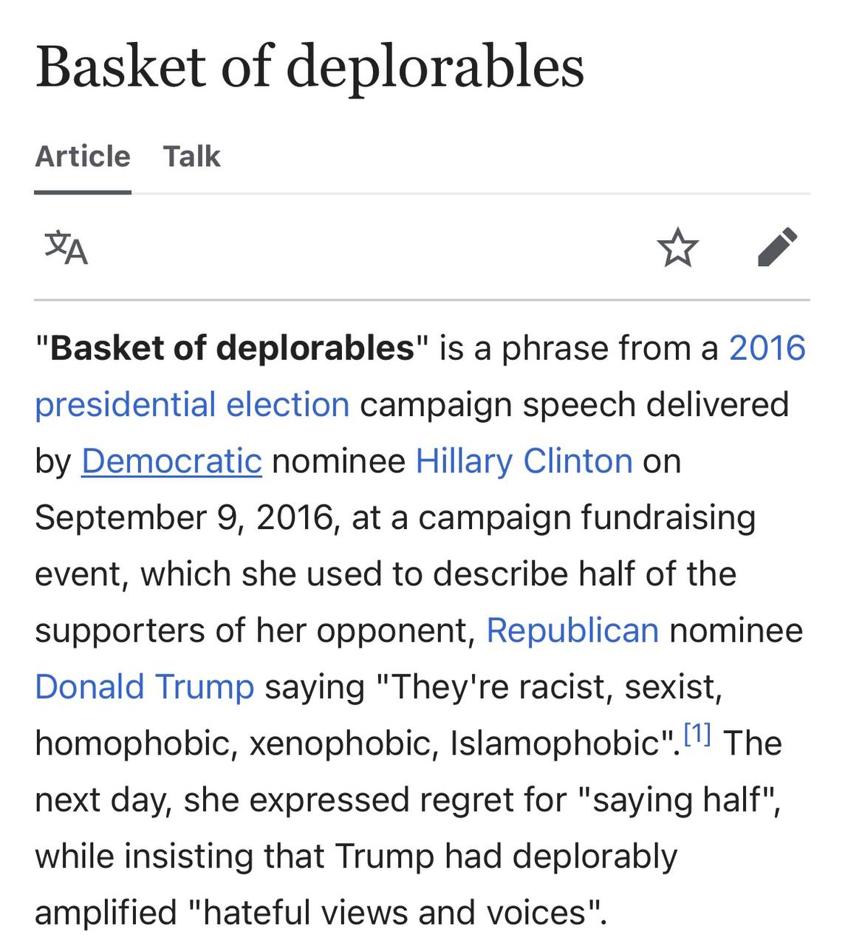
Task: Select the Article tab
Action: click(x=83, y=157)
